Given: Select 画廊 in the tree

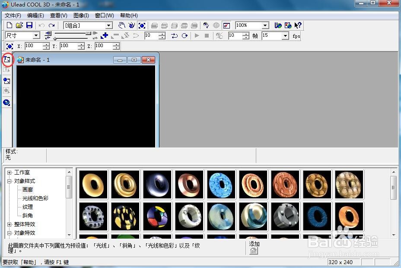Looking at the screenshot, I should [x=28, y=190].
